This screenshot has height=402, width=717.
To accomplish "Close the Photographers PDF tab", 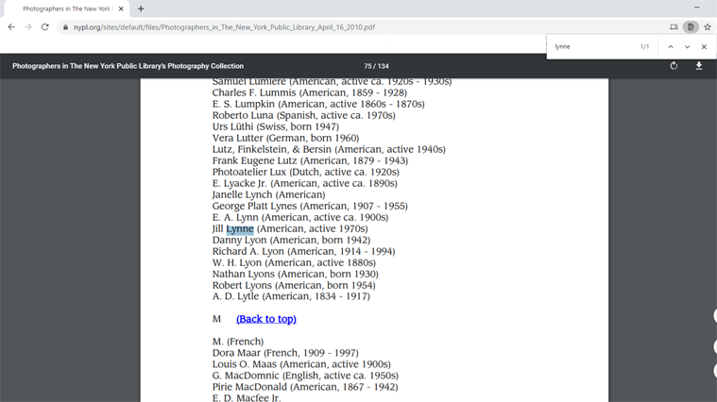I will click(121, 8).
